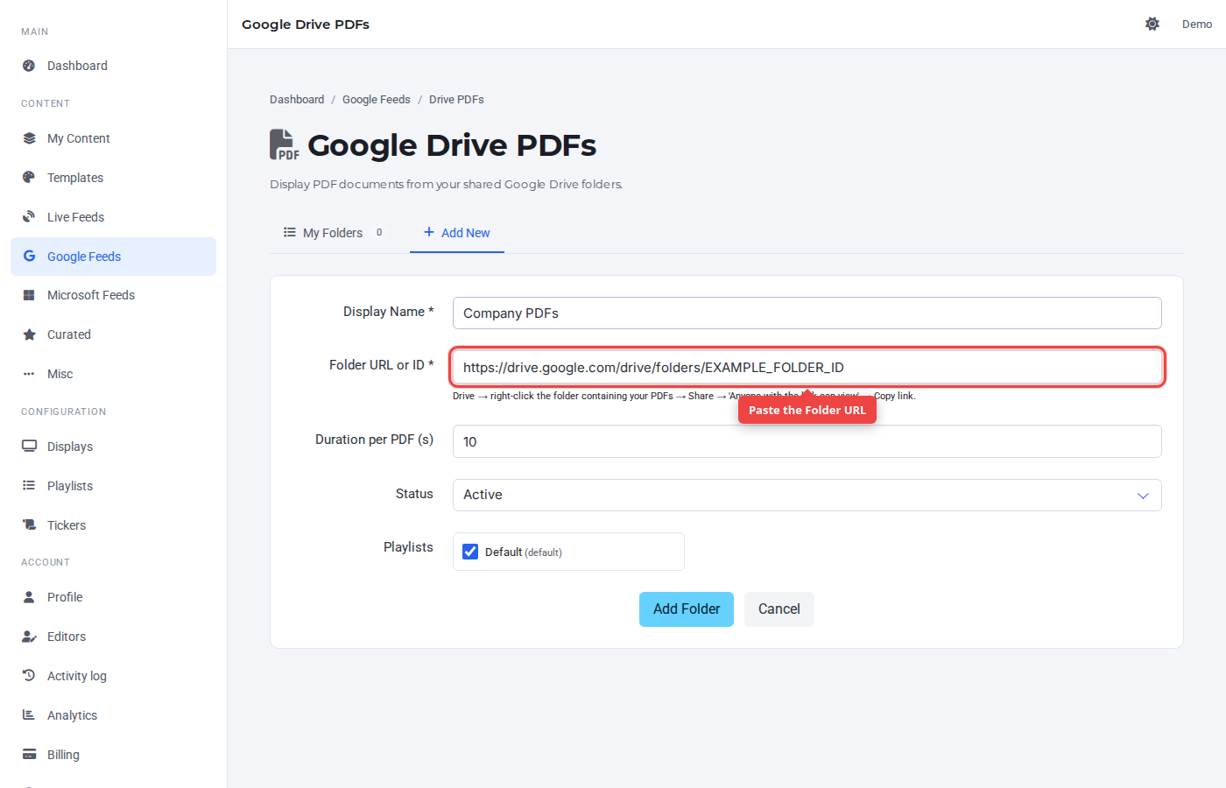Open Microsoft Feeds in the sidebar

point(113,295)
